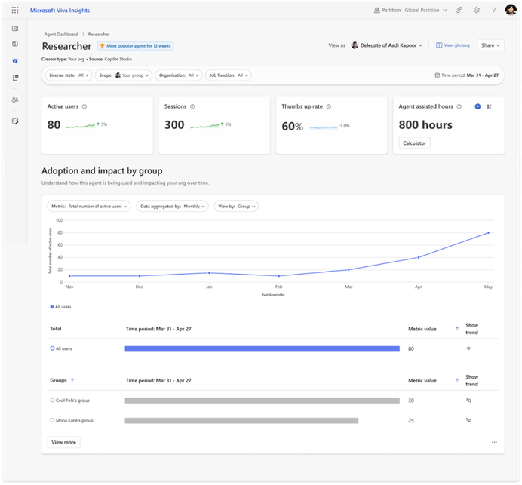Open first sidebar dashboard icon
The width and height of the screenshot is (522, 485).
[x=15, y=29]
